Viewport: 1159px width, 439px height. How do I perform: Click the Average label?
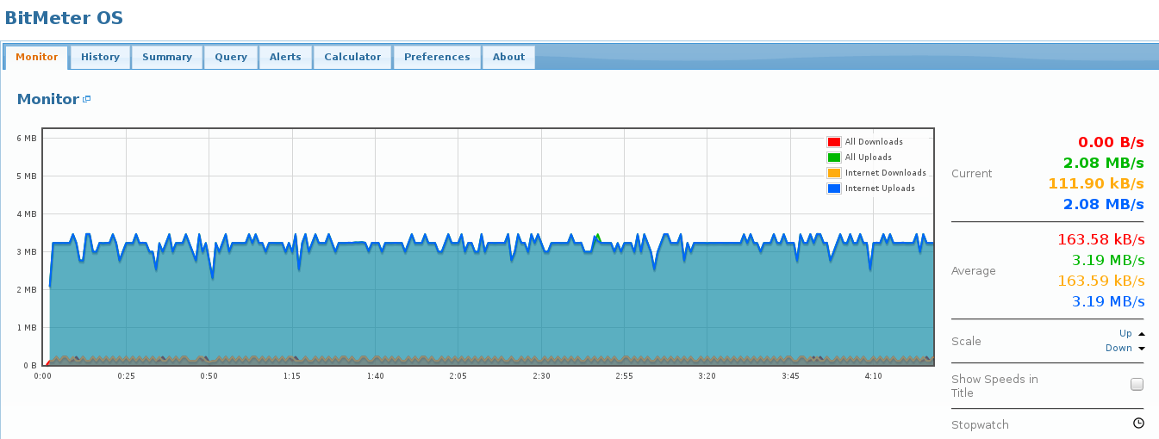974,271
